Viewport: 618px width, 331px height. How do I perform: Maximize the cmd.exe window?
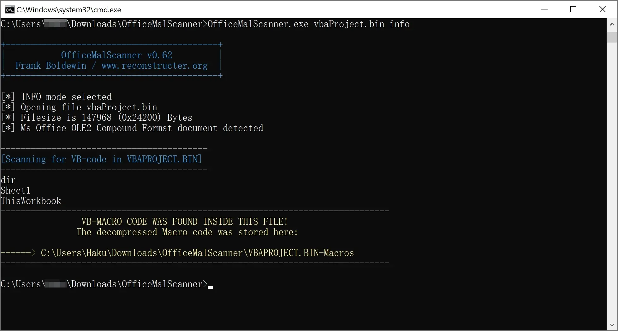tap(573, 9)
